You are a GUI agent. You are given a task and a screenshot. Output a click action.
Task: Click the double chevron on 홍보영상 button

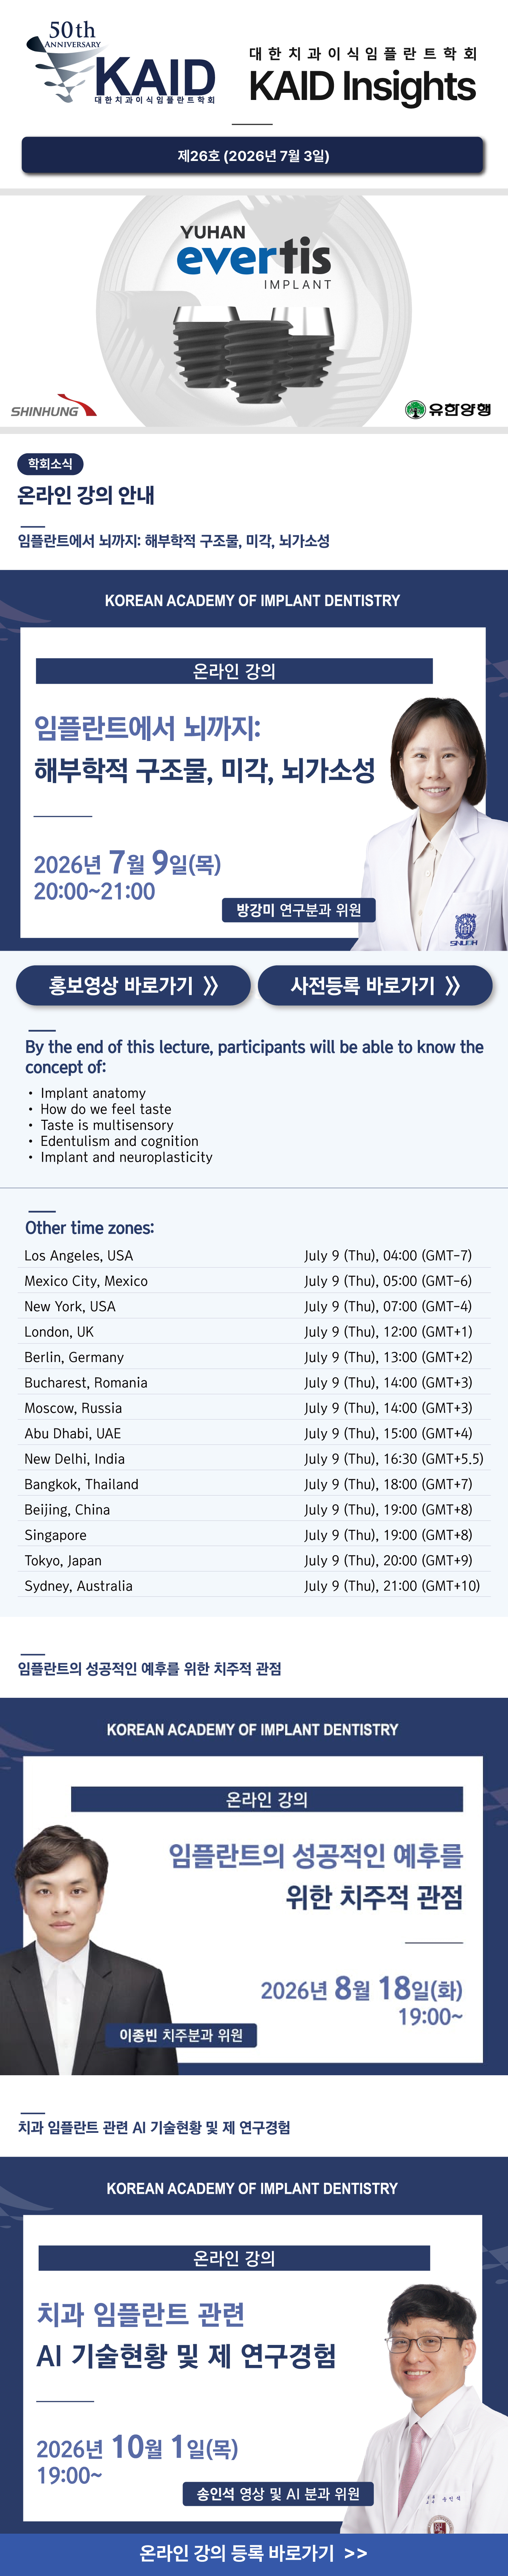pyautogui.click(x=210, y=985)
